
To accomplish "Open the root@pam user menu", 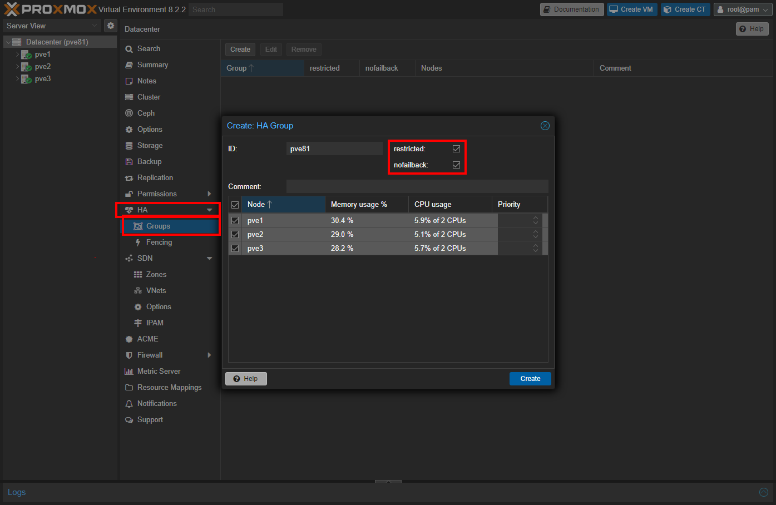I will pyautogui.click(x=742, y=9).
